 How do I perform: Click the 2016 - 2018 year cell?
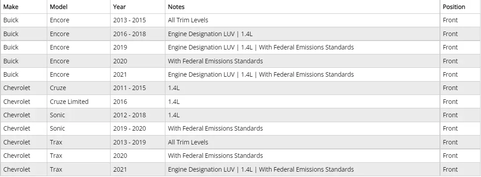[138, 34]
